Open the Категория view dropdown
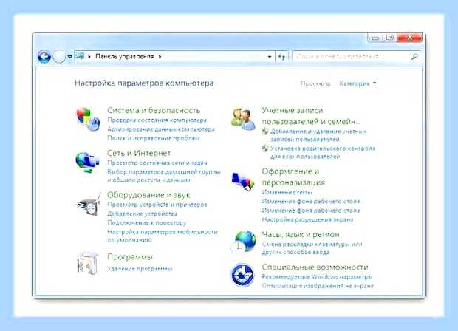This screenshot has height=331, width=458. pos(358,83)
